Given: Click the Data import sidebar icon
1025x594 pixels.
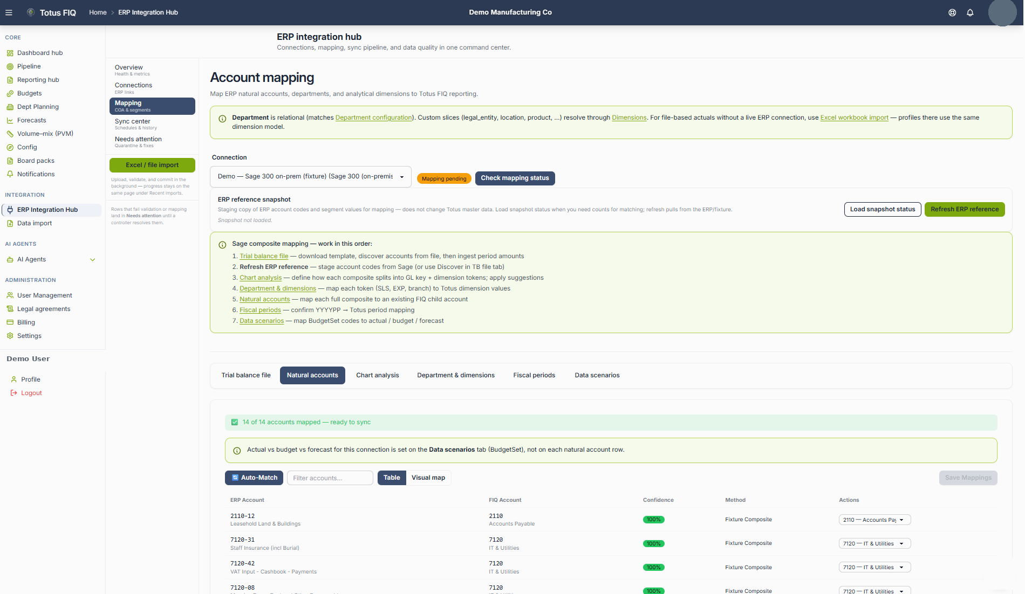Looking at the screenshot, I should (10, 223).
